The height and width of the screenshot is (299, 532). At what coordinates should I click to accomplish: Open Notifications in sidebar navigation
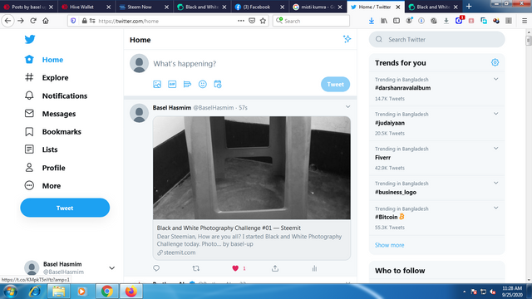pyautogui.click(x=56, y=96)
